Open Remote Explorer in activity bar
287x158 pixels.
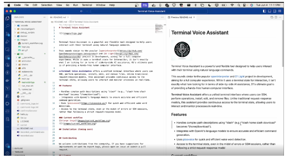tap(7, 49)
